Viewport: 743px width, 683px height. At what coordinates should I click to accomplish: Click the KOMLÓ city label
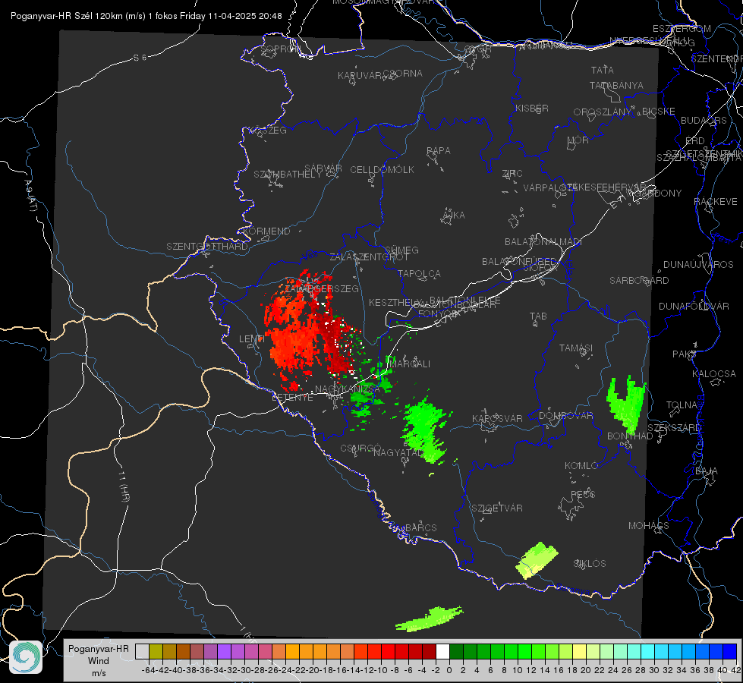click(581, 465)
